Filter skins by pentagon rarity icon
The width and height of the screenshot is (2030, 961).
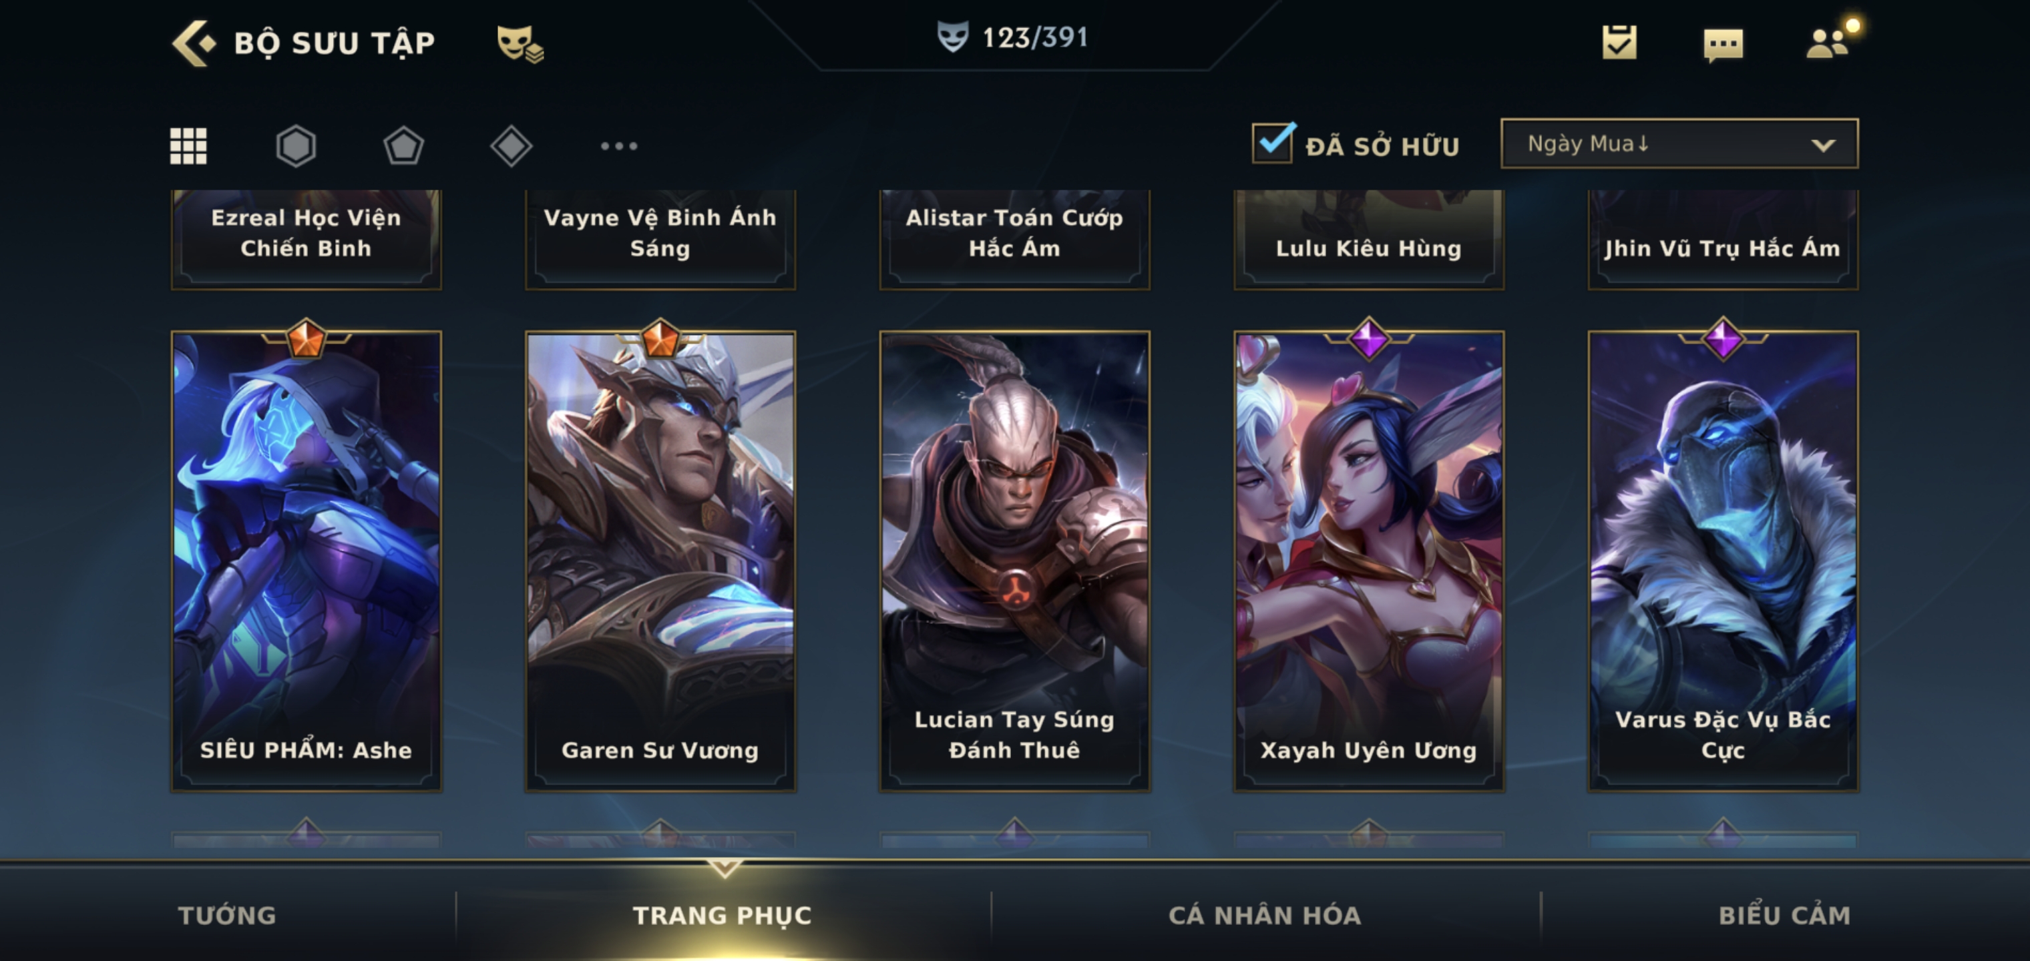coord(403,145)
